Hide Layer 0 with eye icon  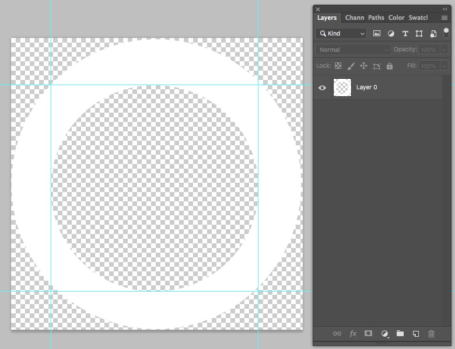322,88
